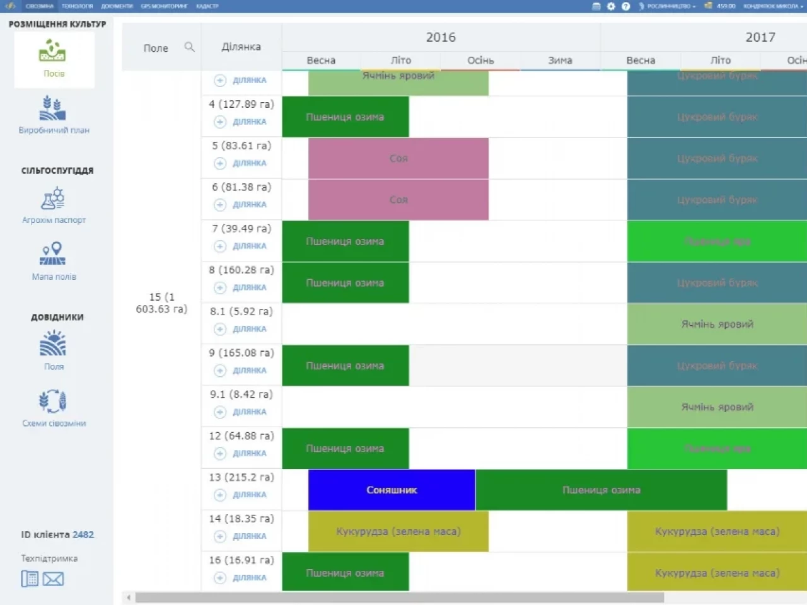Open the Технологія menu
This screenshot has height=605, width=807.
[x=77, y=6]
